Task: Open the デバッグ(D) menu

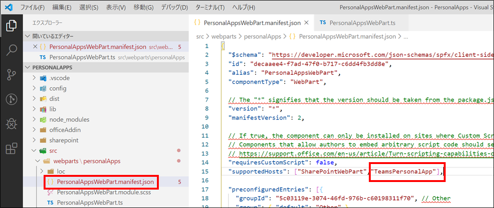Action: 174,7
